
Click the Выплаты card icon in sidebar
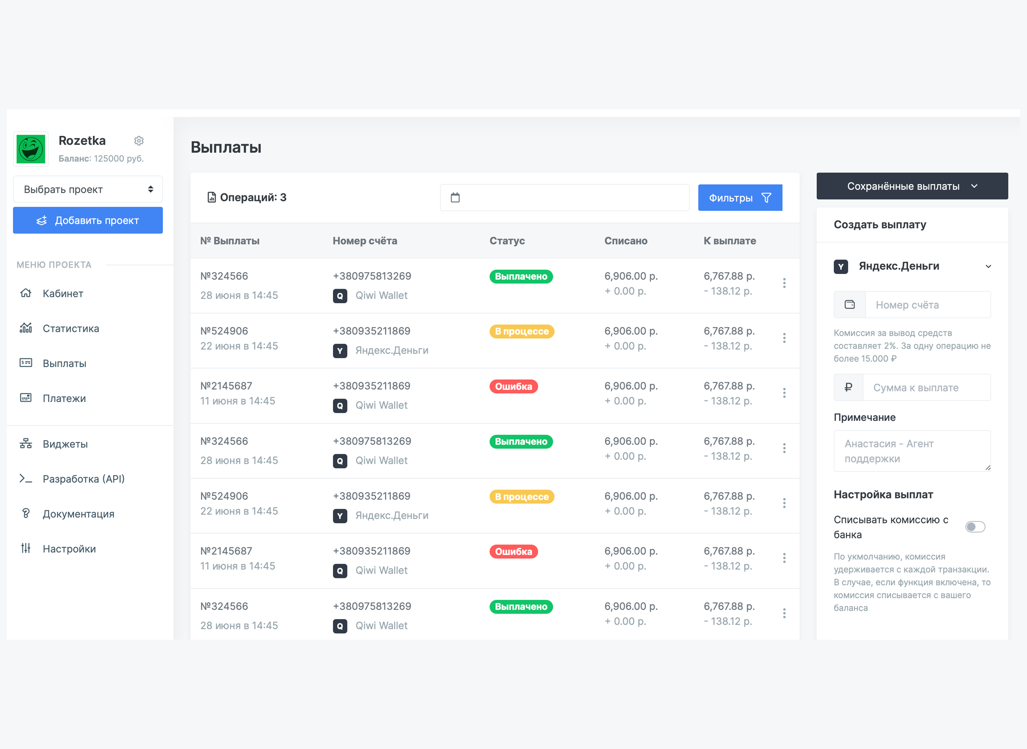tap(26, 363)
